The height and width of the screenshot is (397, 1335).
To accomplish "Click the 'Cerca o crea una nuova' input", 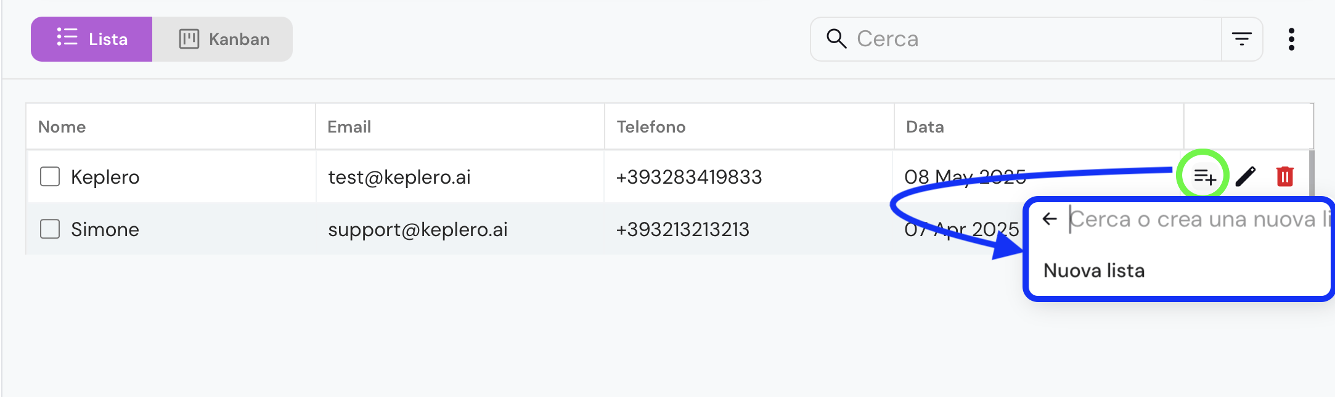I will 1199,219.
